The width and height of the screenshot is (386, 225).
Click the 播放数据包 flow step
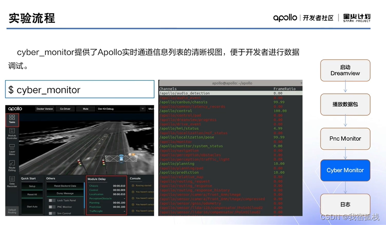click(345, 104)
